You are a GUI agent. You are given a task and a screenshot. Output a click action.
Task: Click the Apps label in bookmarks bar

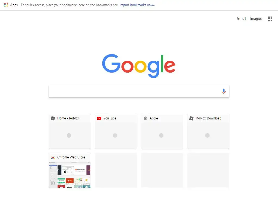pyautogui.click(x=14, y=5)
